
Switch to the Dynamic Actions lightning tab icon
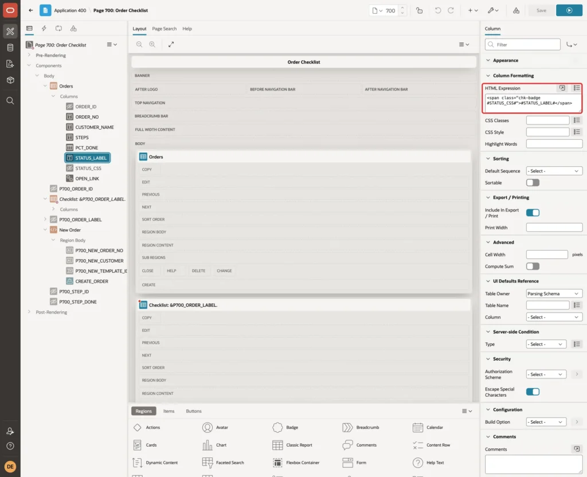pos(44,29)
